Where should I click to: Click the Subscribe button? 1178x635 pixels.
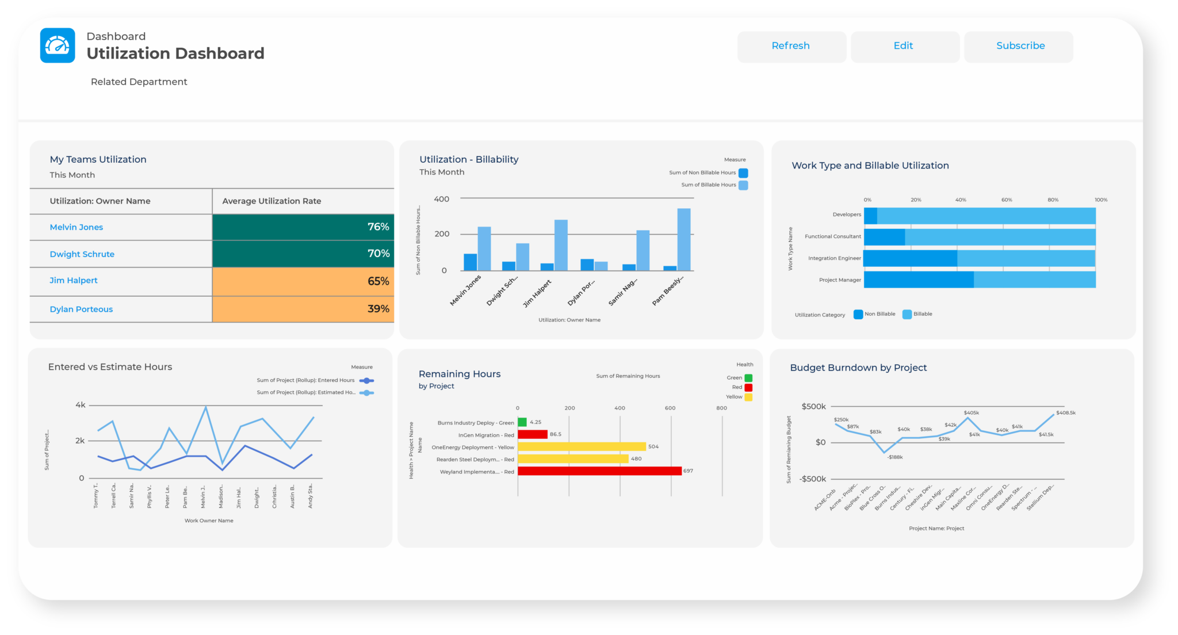[x=1020, y=46]
